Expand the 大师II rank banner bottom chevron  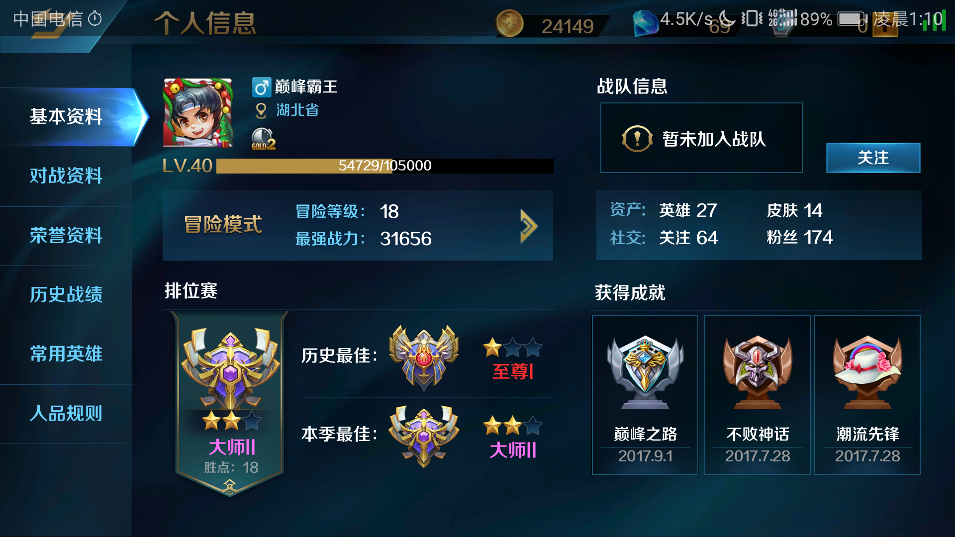click(x=230, y=485)
